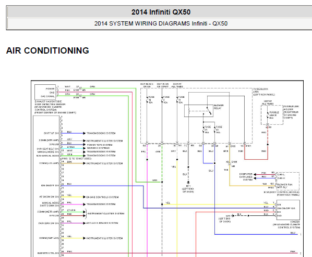Image resolution: width=312 pixels, height=257 pixels.
Task: Click the 'COMM (METR-AMP)' pin label
Action: coord(49,212)
